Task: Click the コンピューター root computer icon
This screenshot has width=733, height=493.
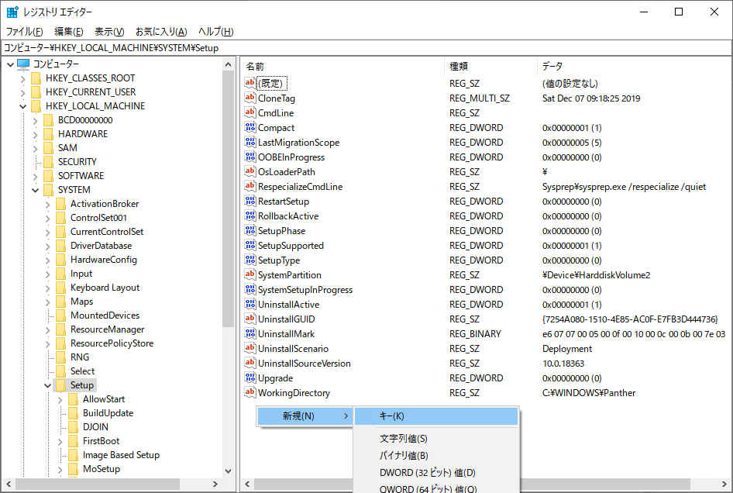Action: [x=23, y=64]
